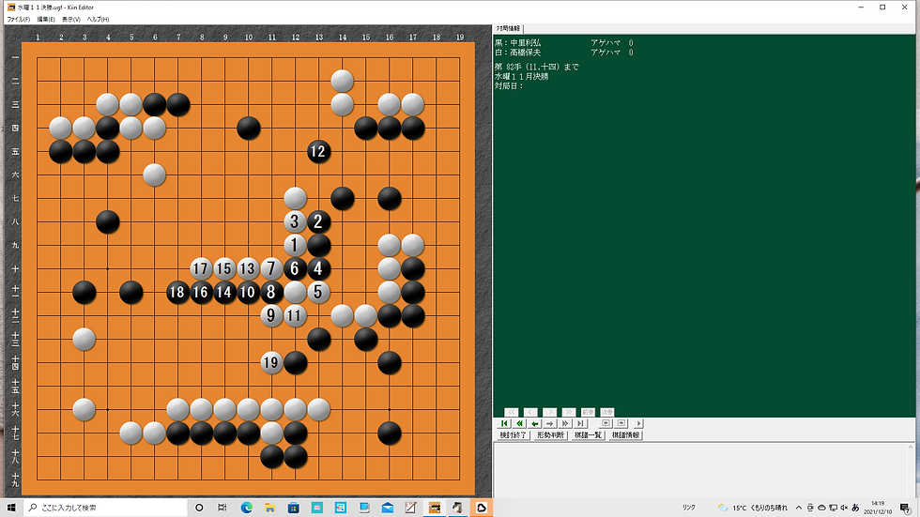Image resolution: width=920 pixels, height=517 pixels.
Task: Switch to Kiin Editor go-board taskbar icon
Action: [x=434, y=508]
